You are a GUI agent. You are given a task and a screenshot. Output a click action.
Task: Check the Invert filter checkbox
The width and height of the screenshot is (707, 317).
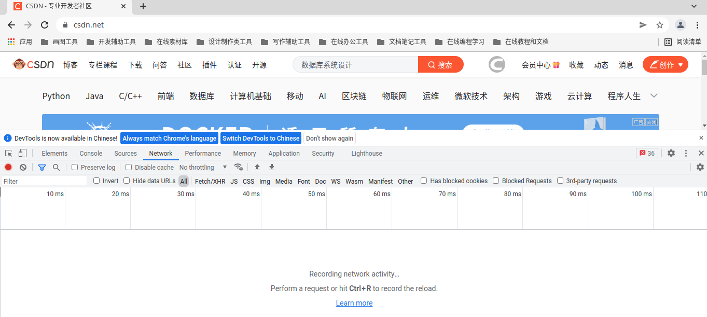[x=96, y=181]
